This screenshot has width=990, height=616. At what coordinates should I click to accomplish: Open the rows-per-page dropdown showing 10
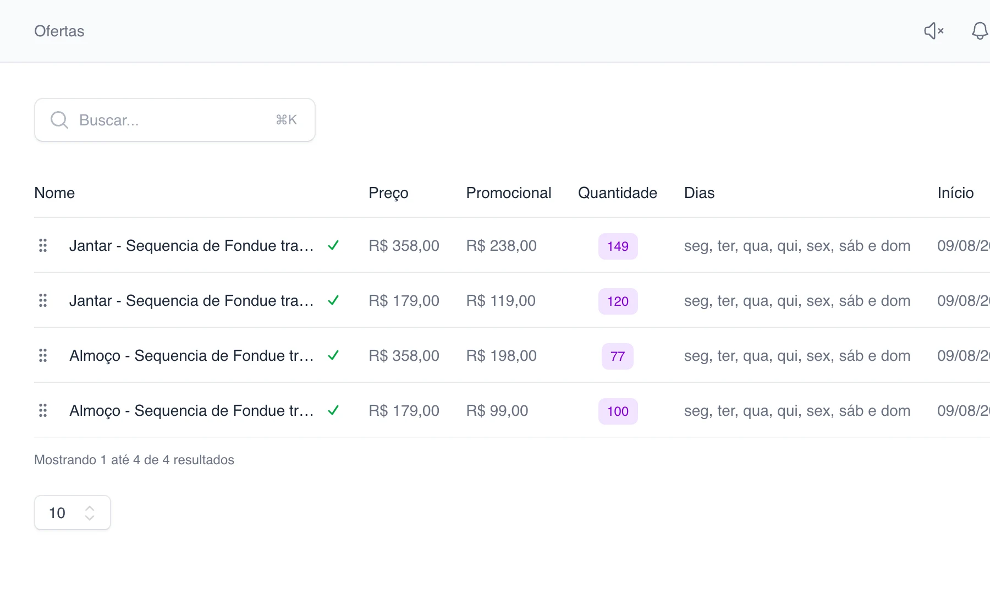(73, 513)
